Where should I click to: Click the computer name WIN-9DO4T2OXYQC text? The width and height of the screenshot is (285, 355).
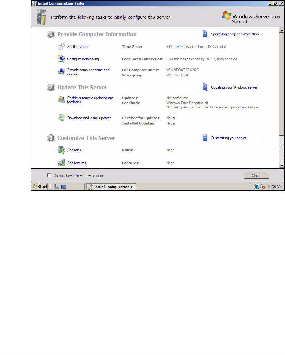(x=182, y=70)
